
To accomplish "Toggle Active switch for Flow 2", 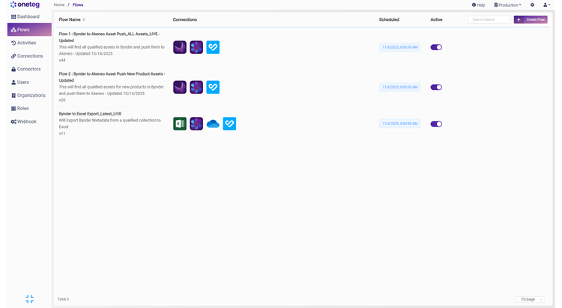I will point(436,87).
